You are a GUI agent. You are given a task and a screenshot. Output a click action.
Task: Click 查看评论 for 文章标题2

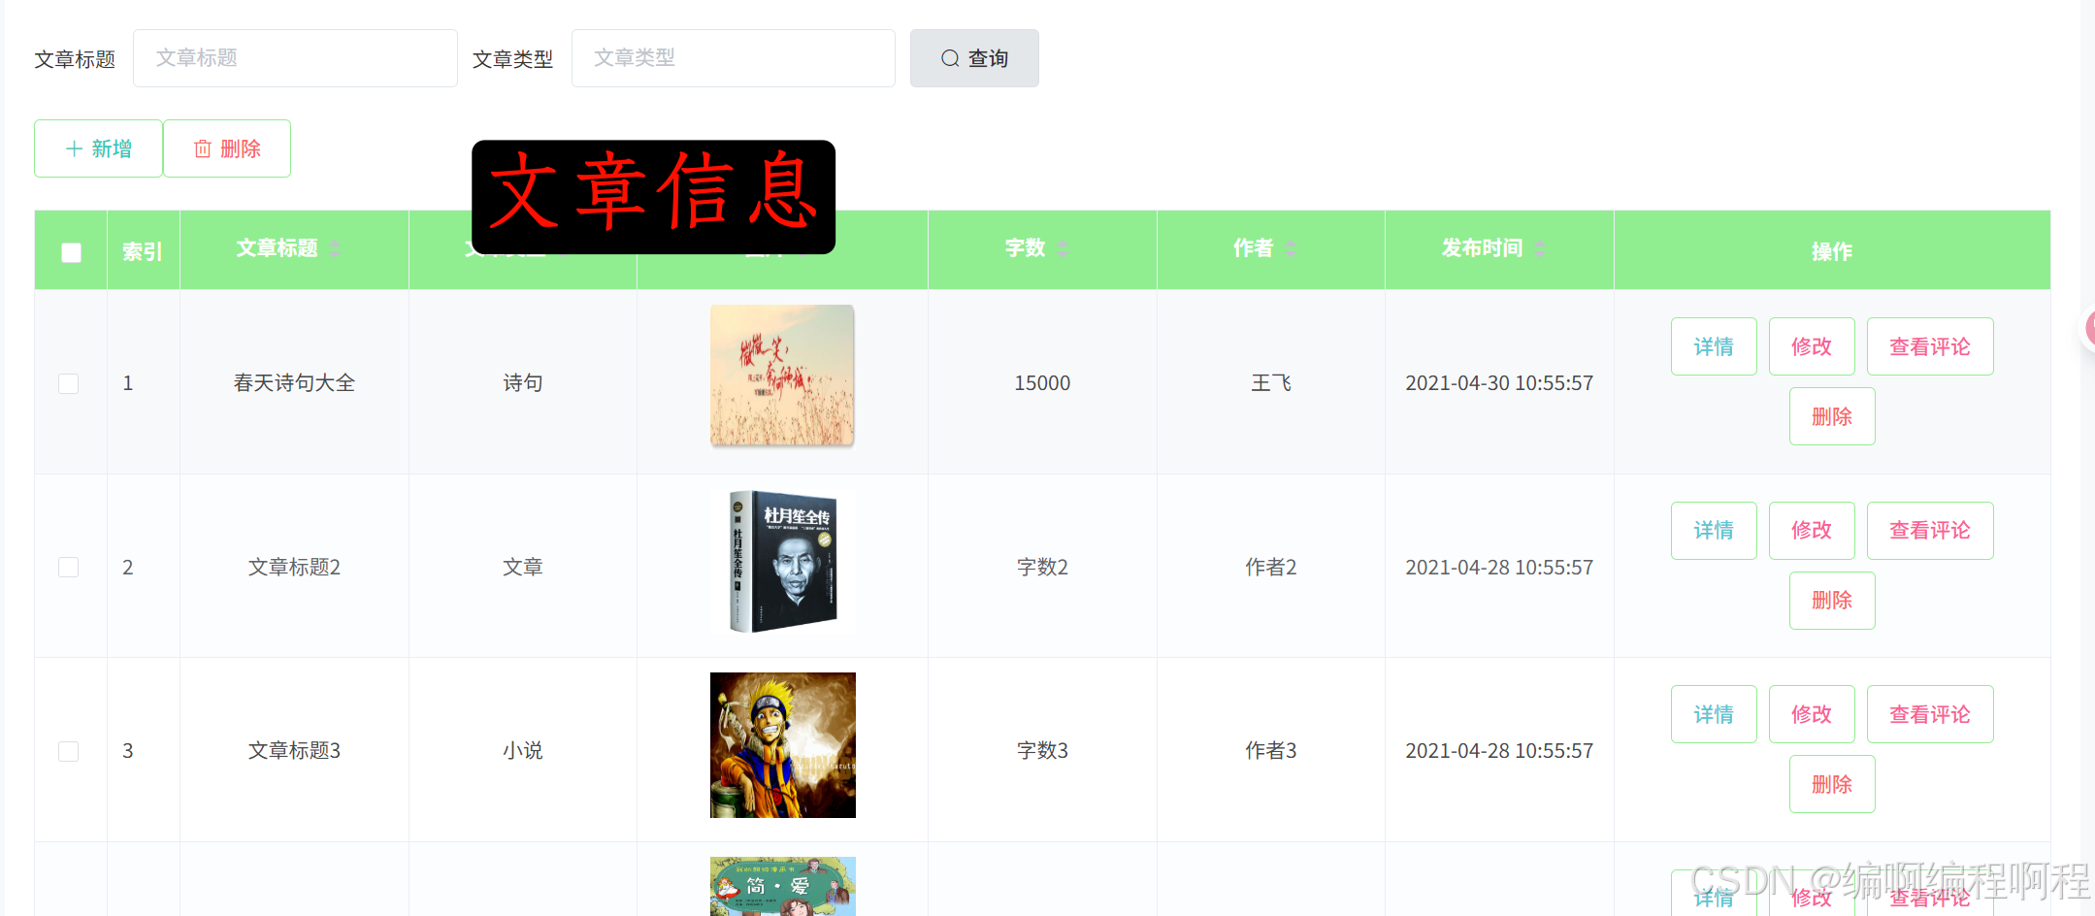(x=1930, y=531)
